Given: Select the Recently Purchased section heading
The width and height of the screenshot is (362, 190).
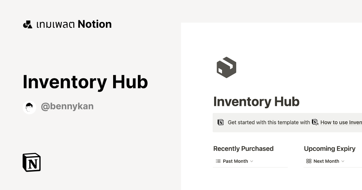Looking at the screenshot, I should [243, 148].
